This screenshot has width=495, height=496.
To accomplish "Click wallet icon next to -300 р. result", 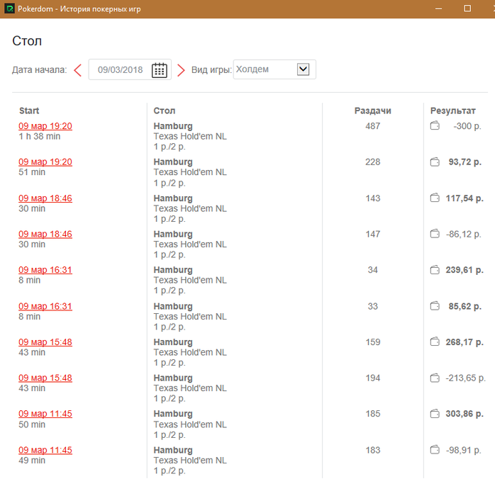I will coord(435,126).
